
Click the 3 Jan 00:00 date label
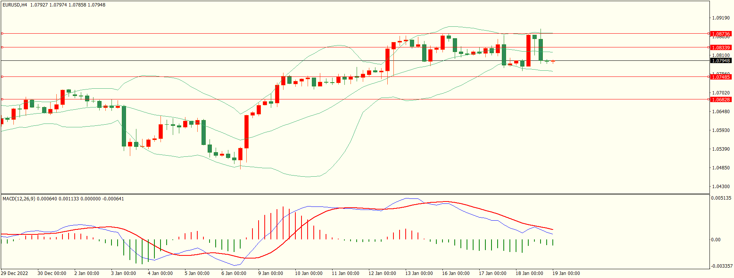click(x=123, y=273)
